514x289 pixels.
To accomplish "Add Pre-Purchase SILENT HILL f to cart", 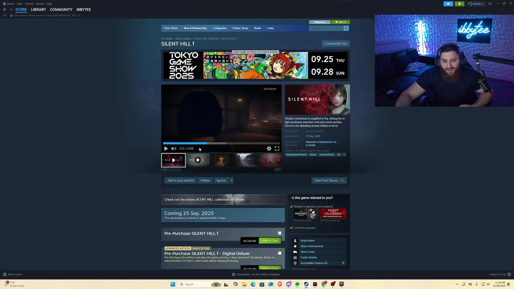I will (x=270, y=241).
